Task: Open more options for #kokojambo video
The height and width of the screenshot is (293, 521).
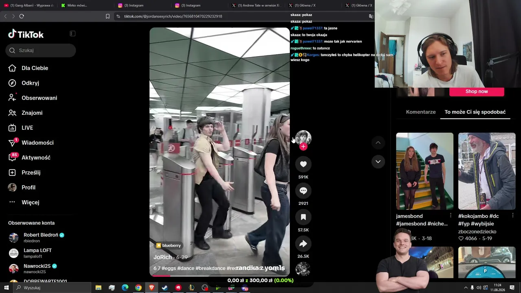Action: (513, 215)
